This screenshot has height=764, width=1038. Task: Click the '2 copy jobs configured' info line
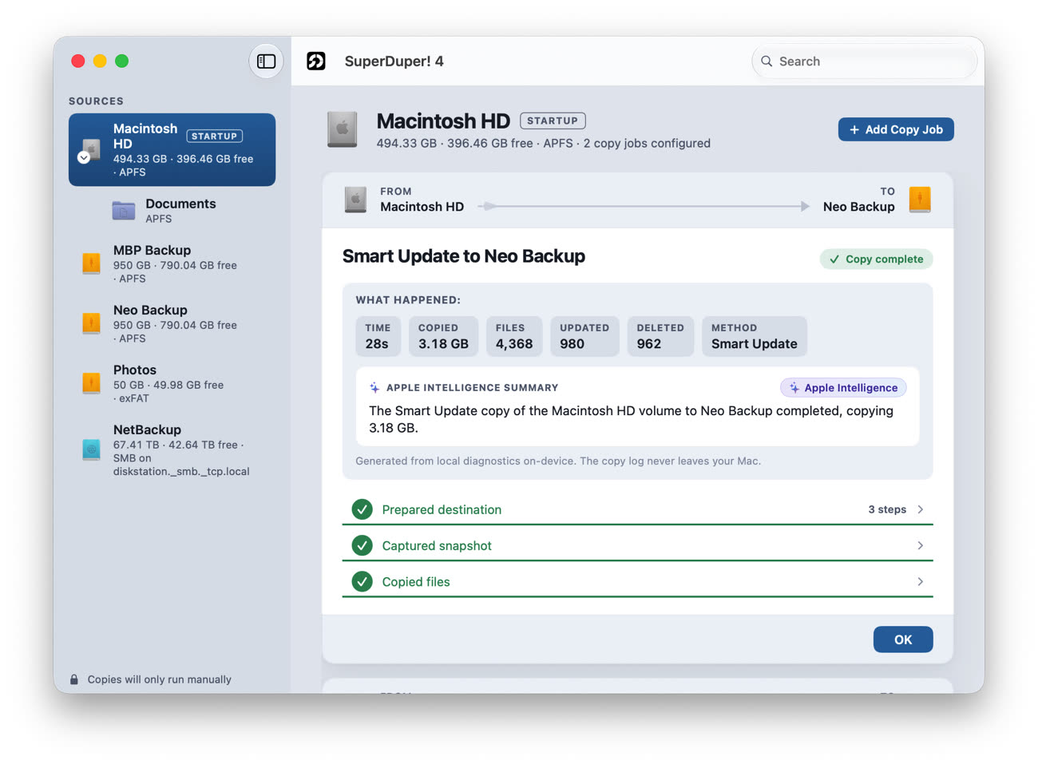coord(647,144)
